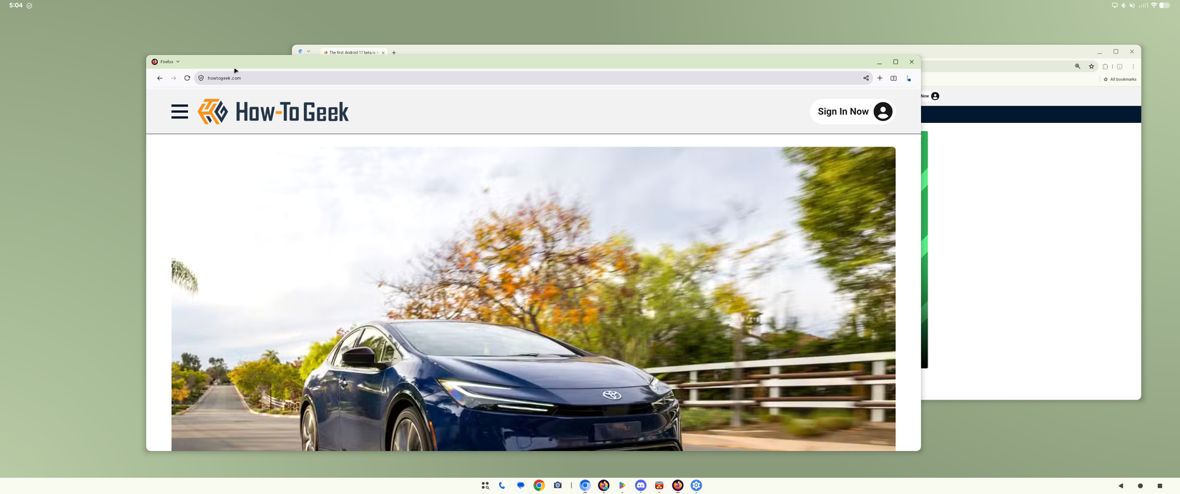Open the Play Store from the taskbar

pos(622,485)
